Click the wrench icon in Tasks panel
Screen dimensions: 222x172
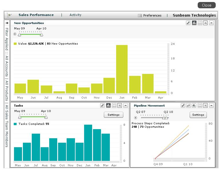(x=102, y=105)
